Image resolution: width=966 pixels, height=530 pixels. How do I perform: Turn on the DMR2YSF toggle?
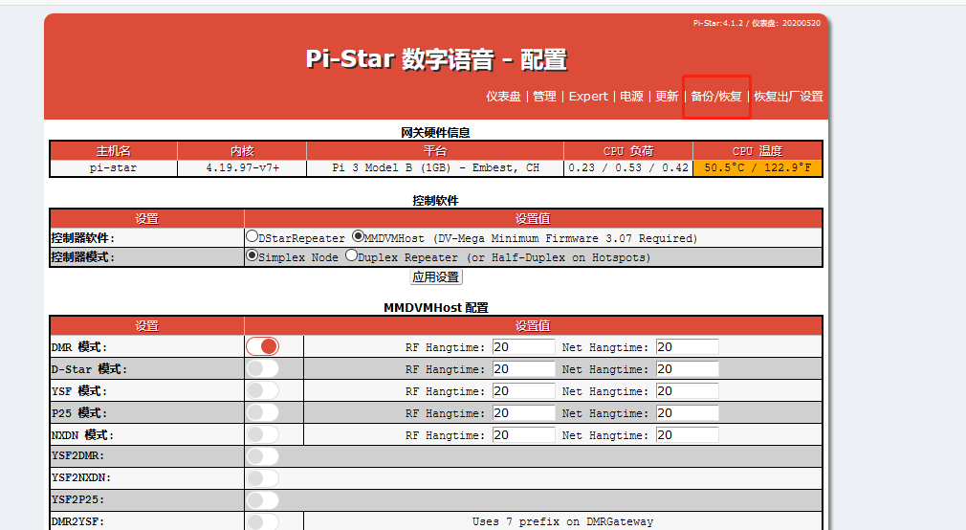(262, 521)
